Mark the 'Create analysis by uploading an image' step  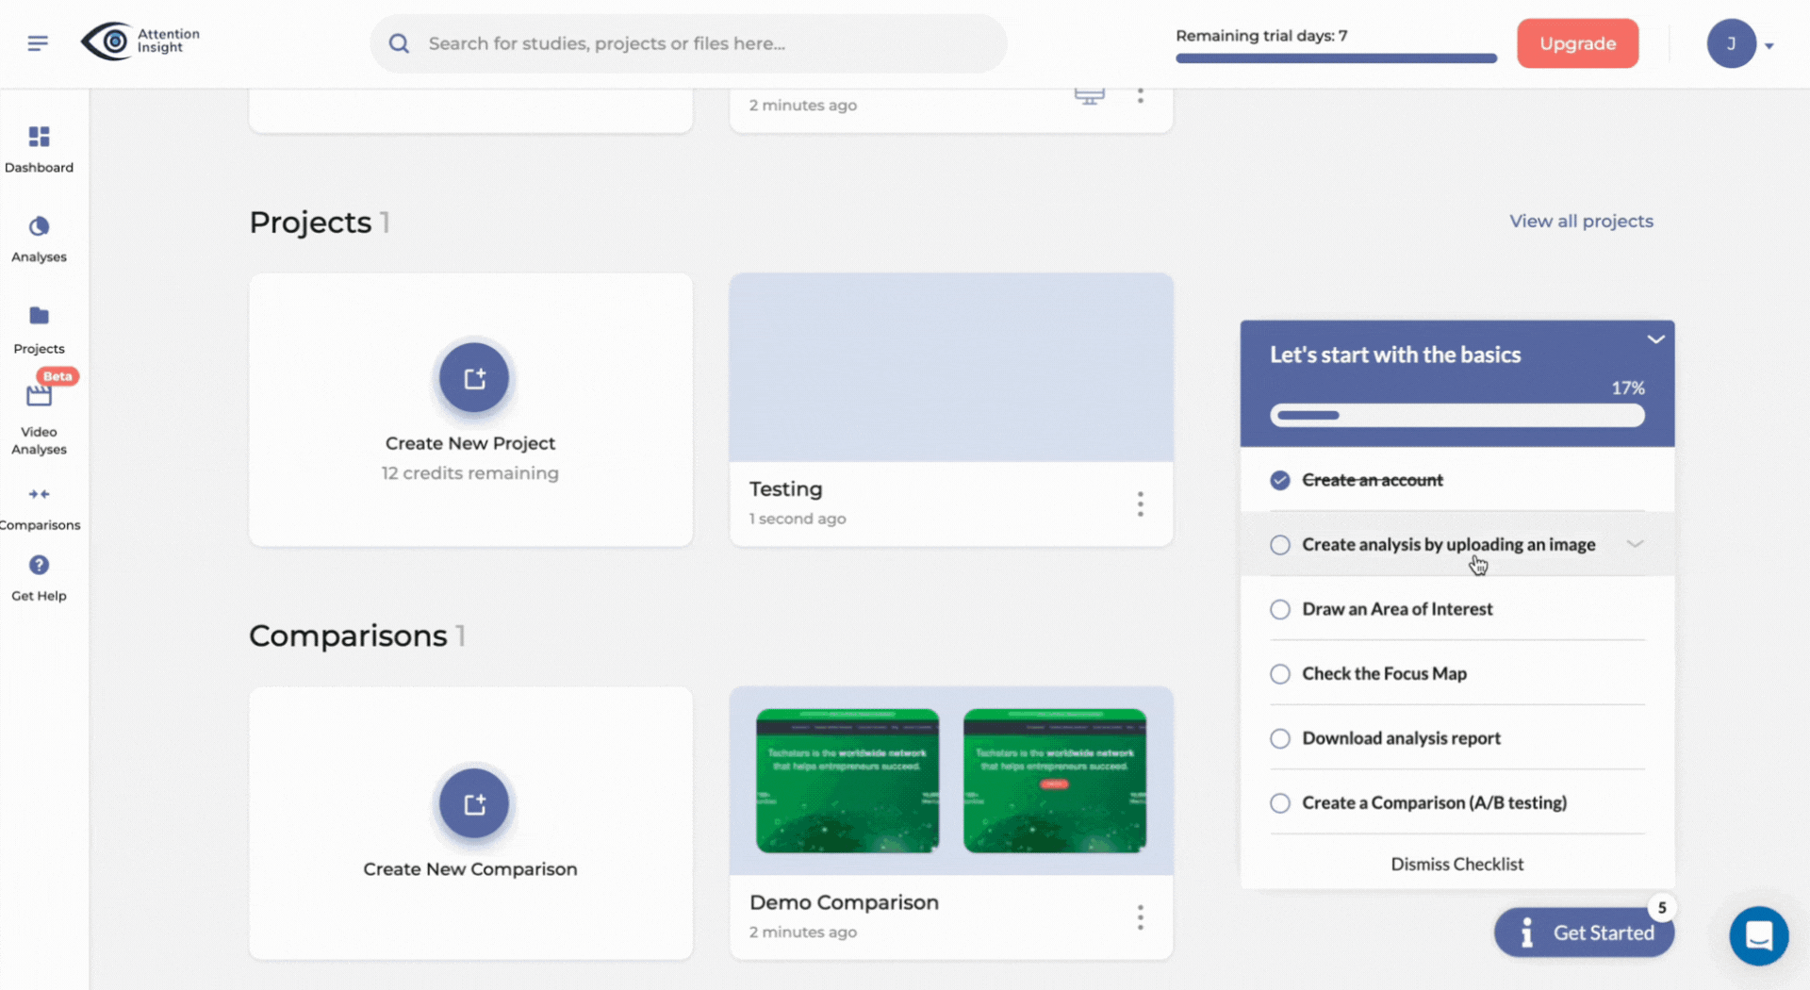coord(1280,545)
